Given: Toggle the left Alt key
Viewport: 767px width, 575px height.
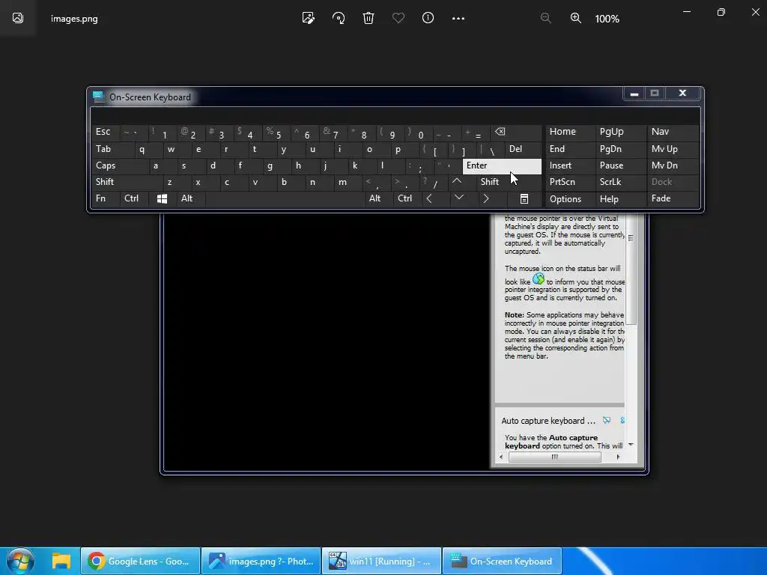Looking at the screenshot, I should coord(191,198).
